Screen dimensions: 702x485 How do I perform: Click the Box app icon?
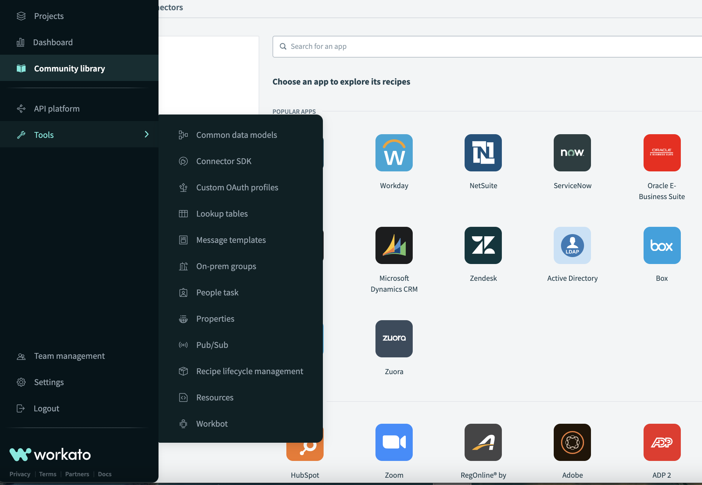click(x=661, y=245)
